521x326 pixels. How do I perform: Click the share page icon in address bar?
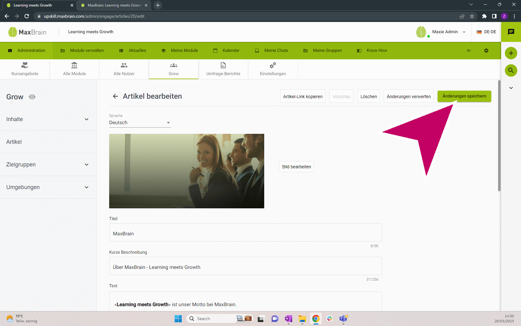coord(462,16)
